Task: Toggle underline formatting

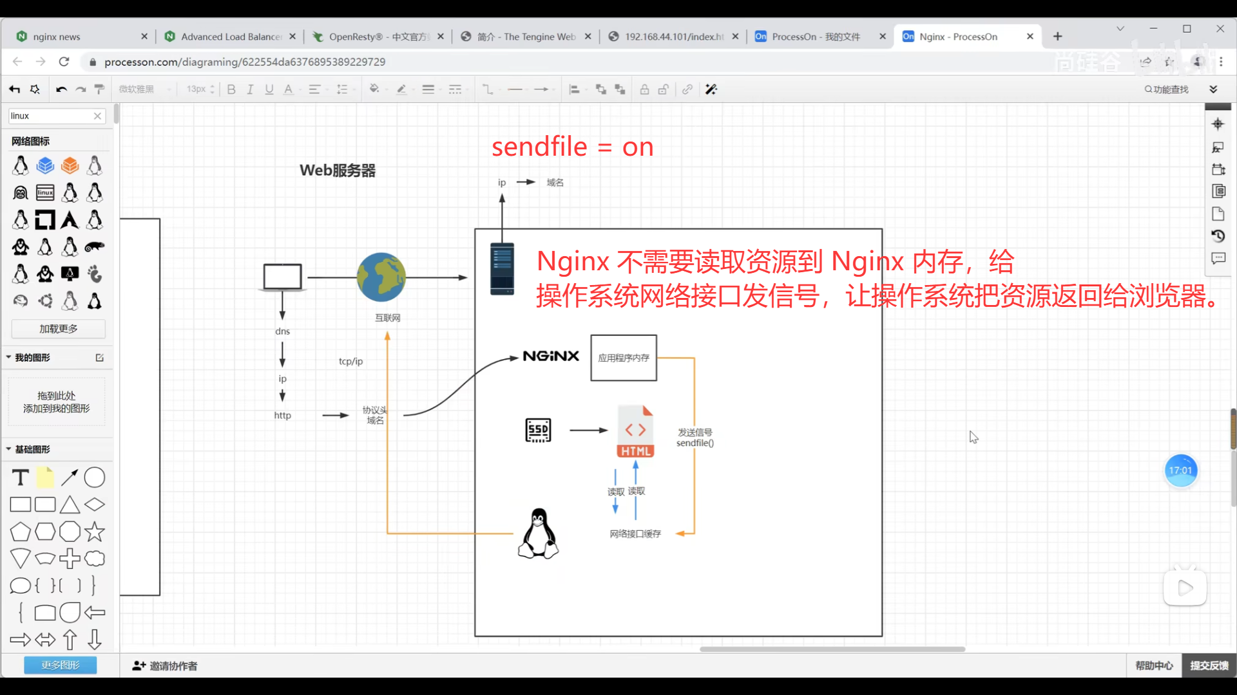Action: point(269,89)
